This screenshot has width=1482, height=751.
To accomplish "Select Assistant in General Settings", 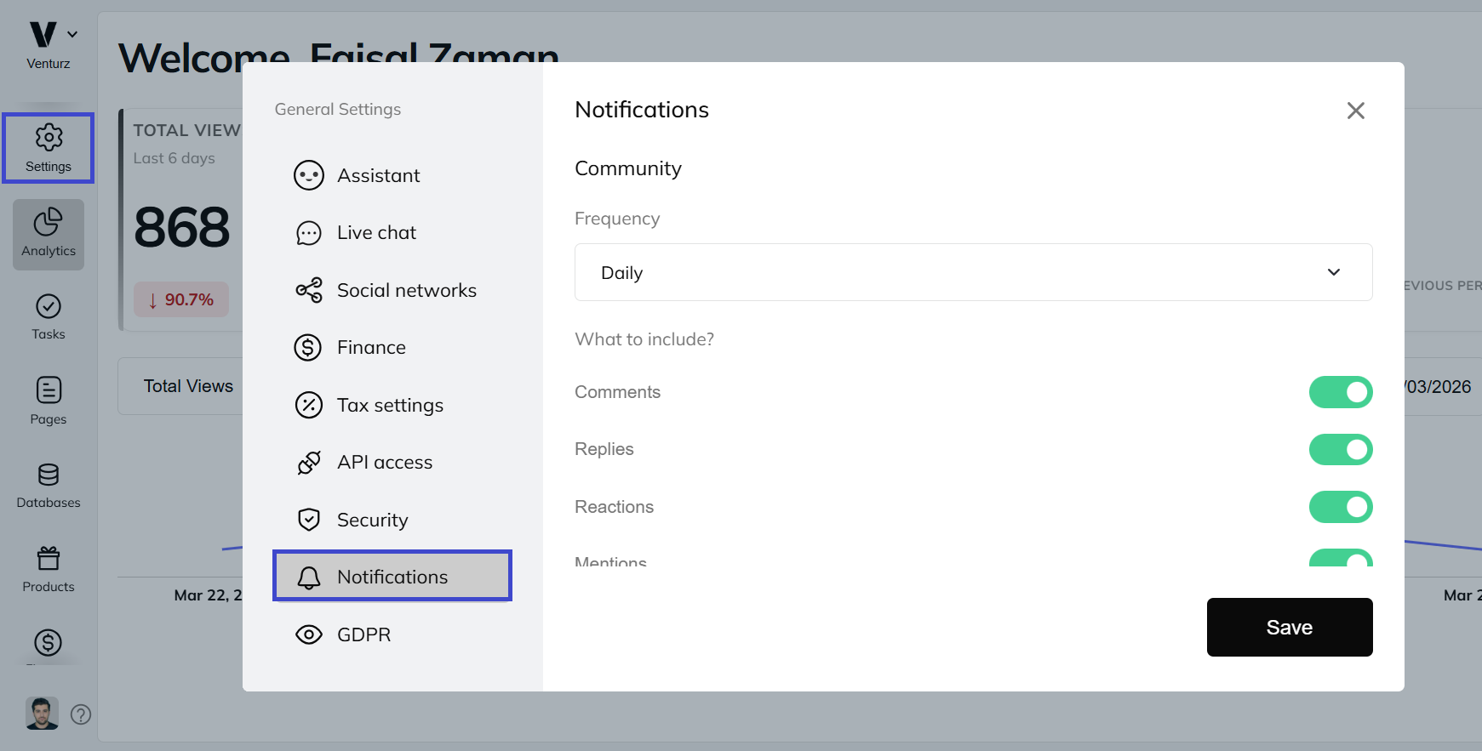I will click(378, 175).
